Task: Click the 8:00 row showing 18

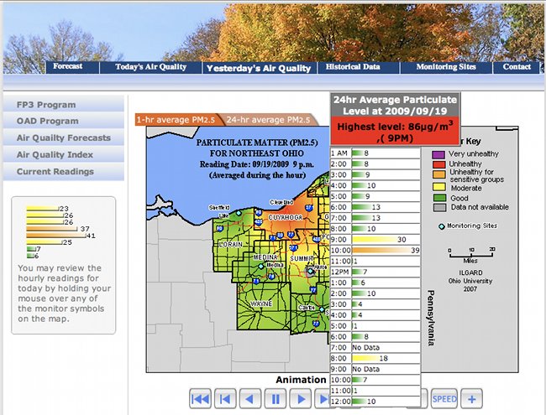Action: pos(375,358)
